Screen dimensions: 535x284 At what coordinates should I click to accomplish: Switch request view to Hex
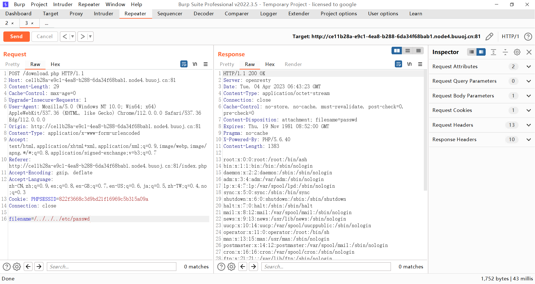(x=55, y=64)
